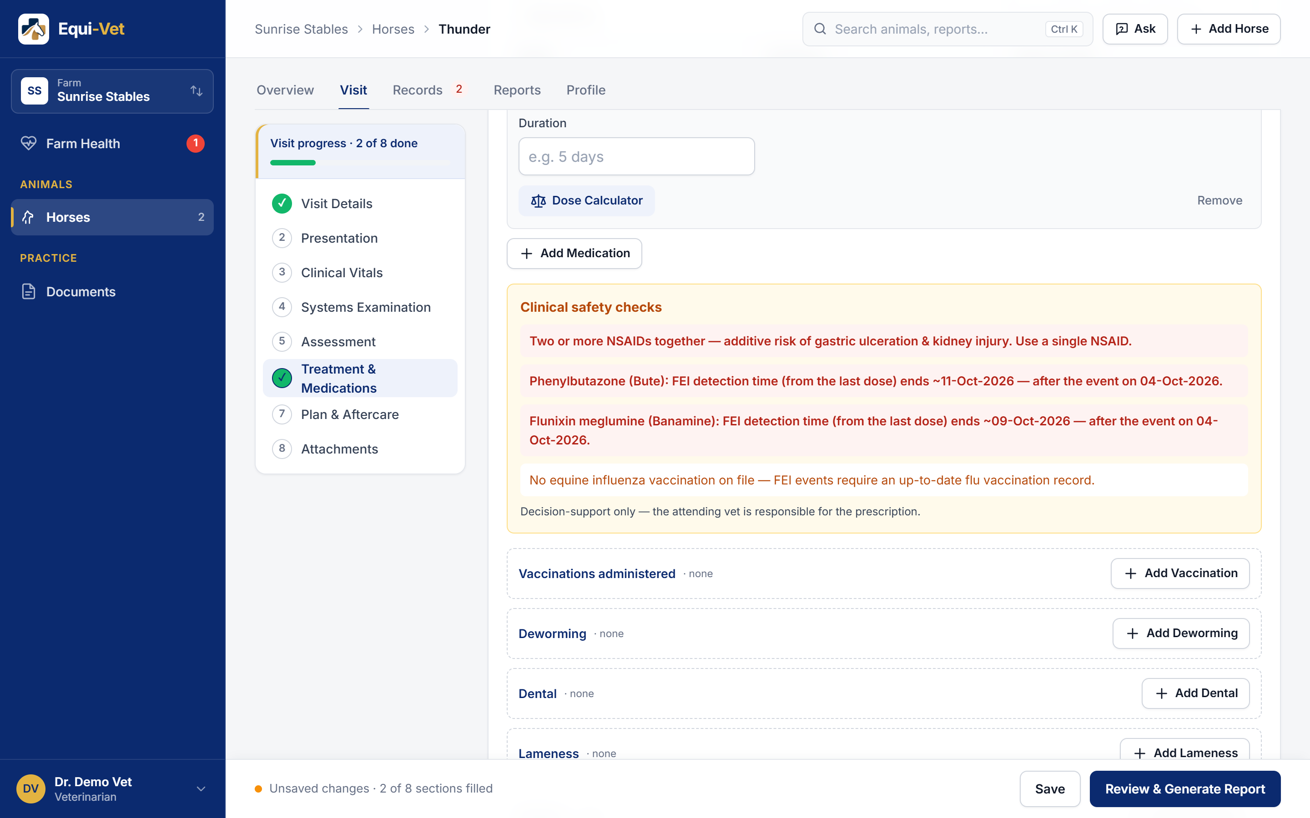Click the Documents file icon

28,292
